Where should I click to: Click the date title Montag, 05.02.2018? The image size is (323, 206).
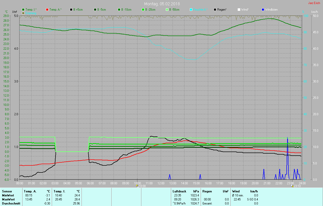[x=162, y=4]
